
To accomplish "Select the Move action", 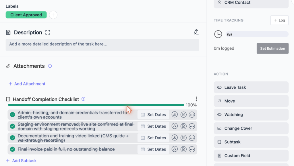I will pyautogui.click(x=251, y=101).
